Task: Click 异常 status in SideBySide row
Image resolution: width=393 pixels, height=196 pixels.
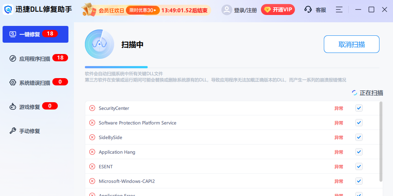Action: pyautogui.click(x=338, y=138)
